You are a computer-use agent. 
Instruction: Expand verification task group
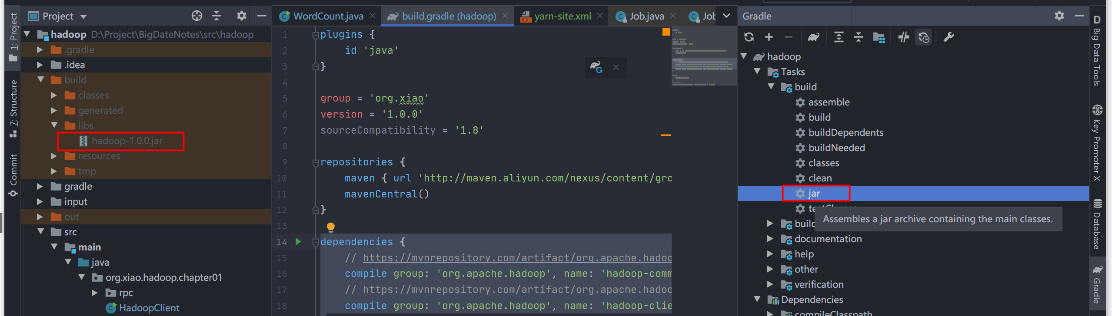(x=770, y=284)
